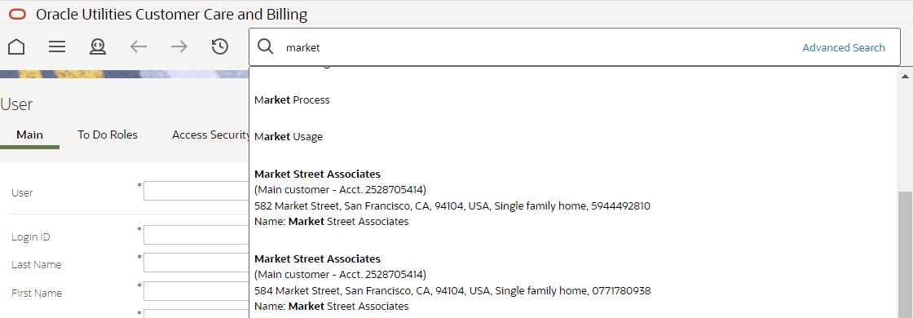Click the Login ID input field
The width and height of the screenshot is (913, 318).
point(196,235)
